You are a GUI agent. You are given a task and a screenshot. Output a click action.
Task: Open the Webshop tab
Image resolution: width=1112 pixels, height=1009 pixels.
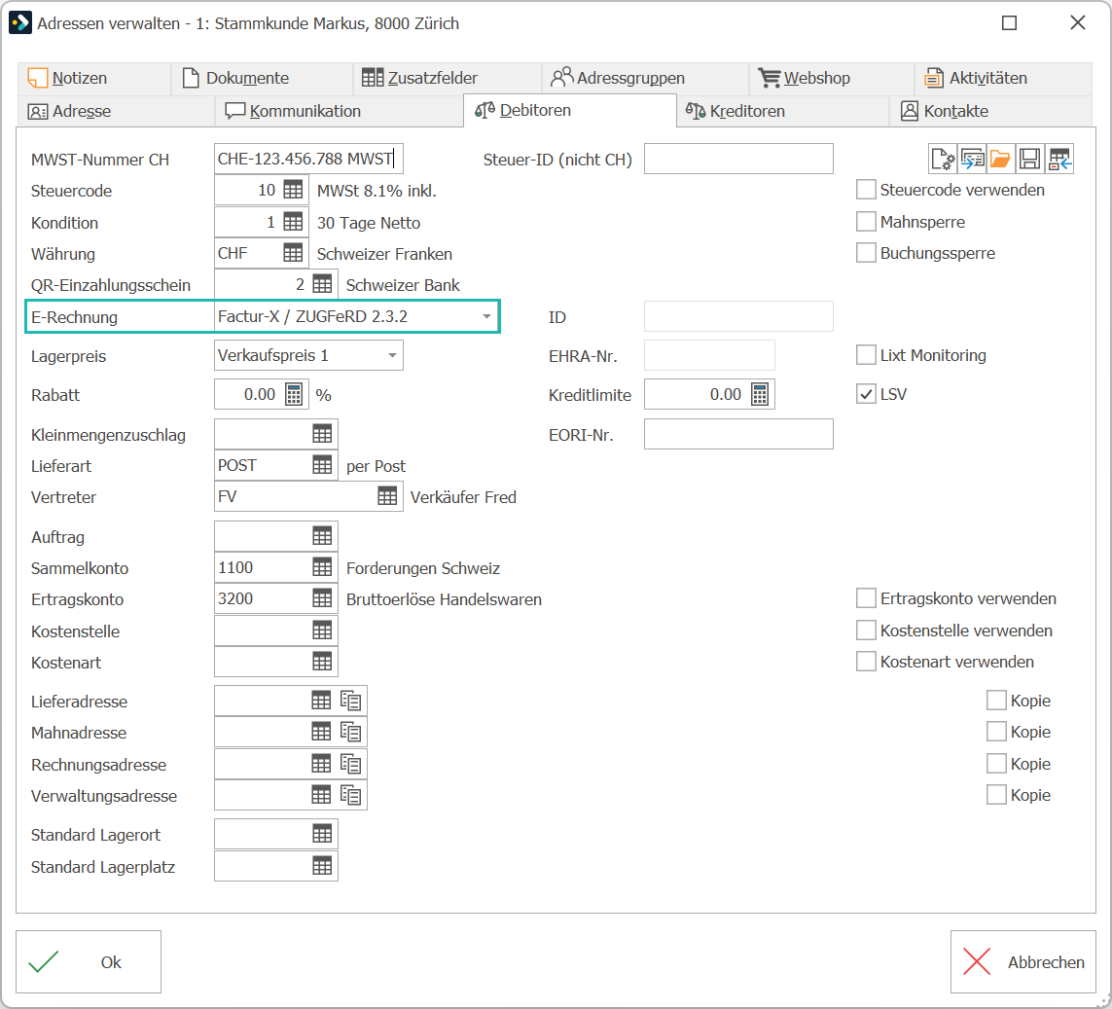[x=831, y=78]
